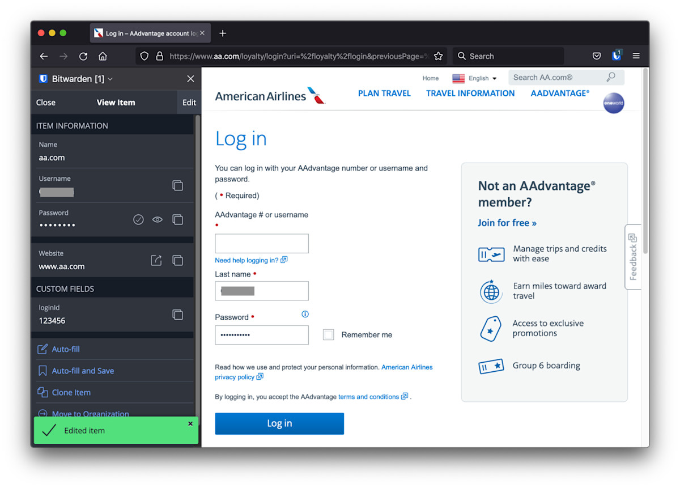The width and height of the screenshot is (680, 488).
Task: Bookmark this page with star icon
Action: [438, 56]
